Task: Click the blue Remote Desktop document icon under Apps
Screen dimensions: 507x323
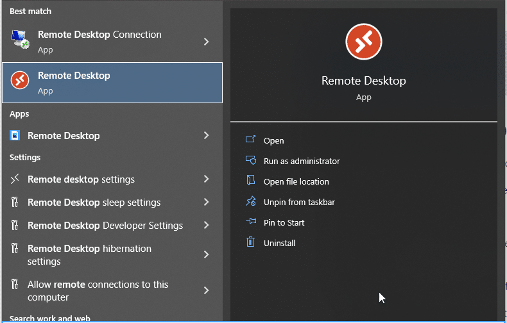Action: [15, 135]
